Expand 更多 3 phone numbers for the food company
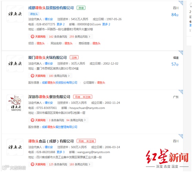 pyautogui.click(x=61, y=152)
